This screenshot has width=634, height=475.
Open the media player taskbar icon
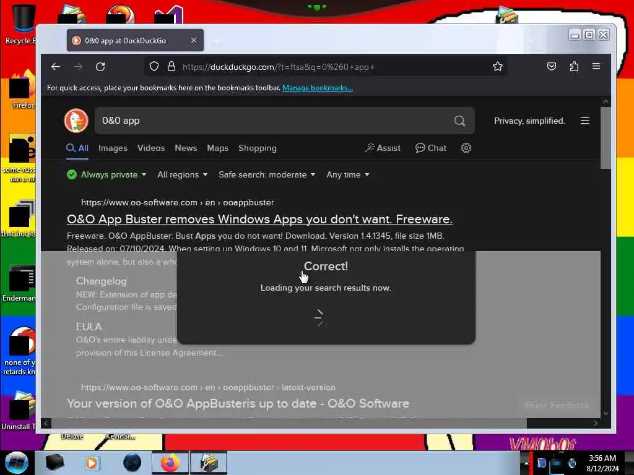(92, 463)
